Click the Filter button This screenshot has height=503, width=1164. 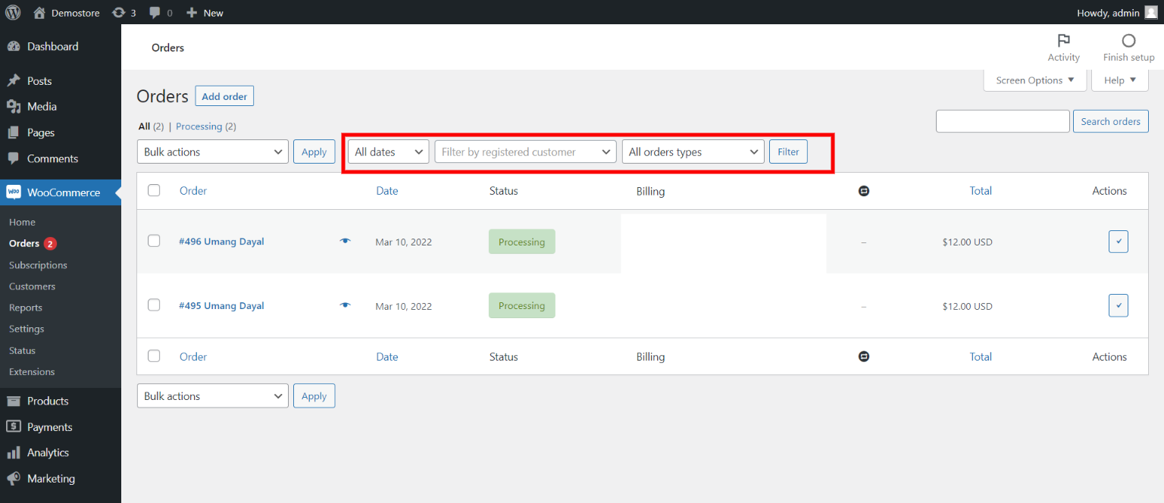point(788,152)
